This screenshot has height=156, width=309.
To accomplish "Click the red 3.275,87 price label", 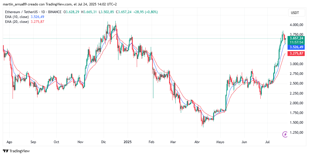I will pos(296,53).
